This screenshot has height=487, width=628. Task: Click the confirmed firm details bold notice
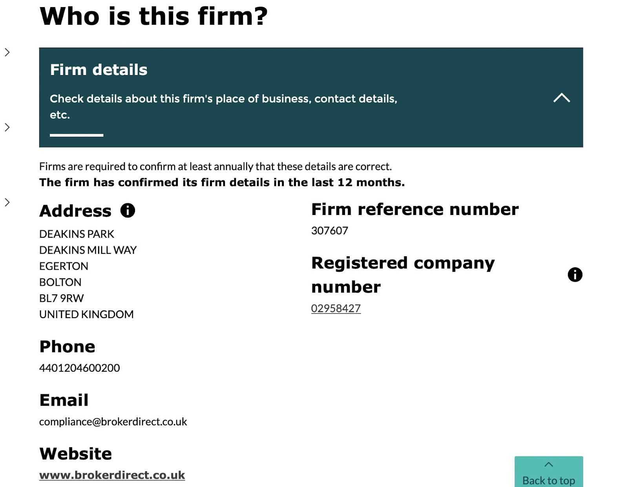(x=222, y=182)
